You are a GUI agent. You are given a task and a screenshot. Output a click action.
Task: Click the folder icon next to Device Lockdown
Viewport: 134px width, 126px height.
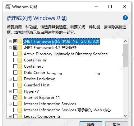[x=20, y=79]
